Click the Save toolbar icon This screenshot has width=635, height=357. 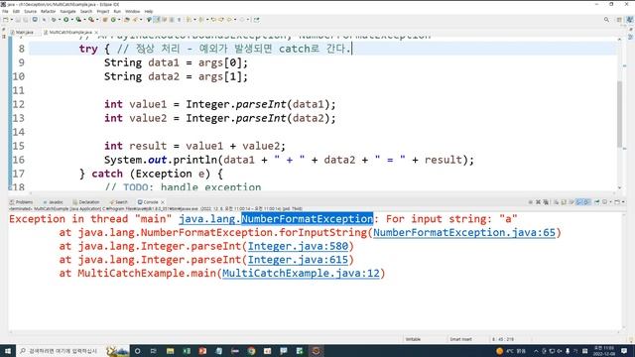(x=17, y=20)
